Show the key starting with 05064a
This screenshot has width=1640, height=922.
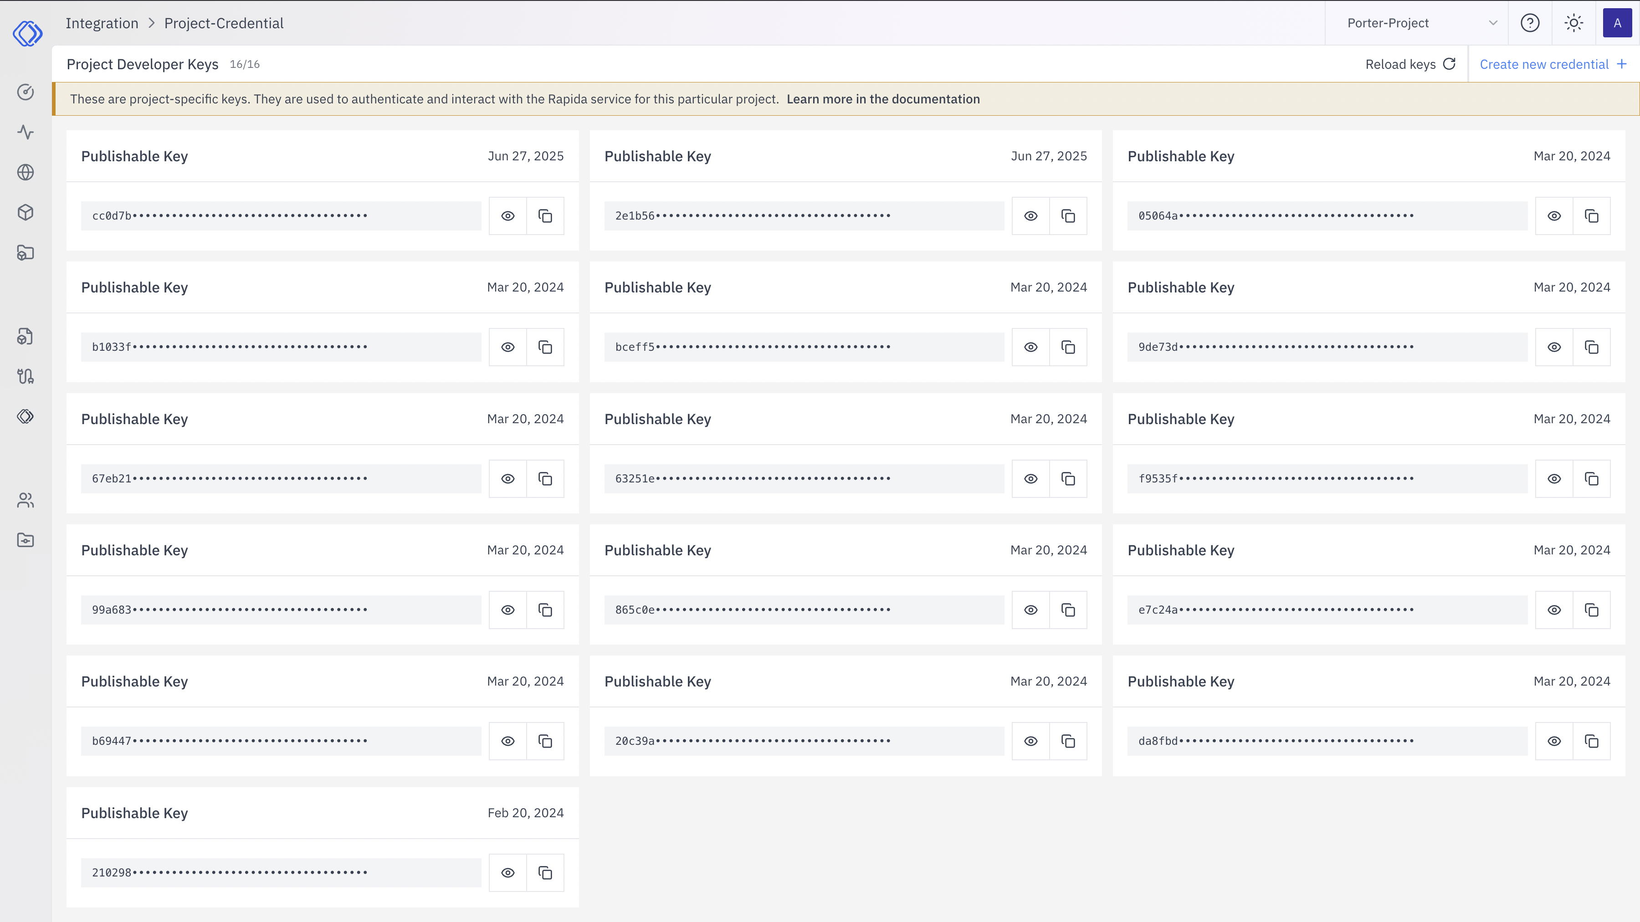(x=1554, y=215)
